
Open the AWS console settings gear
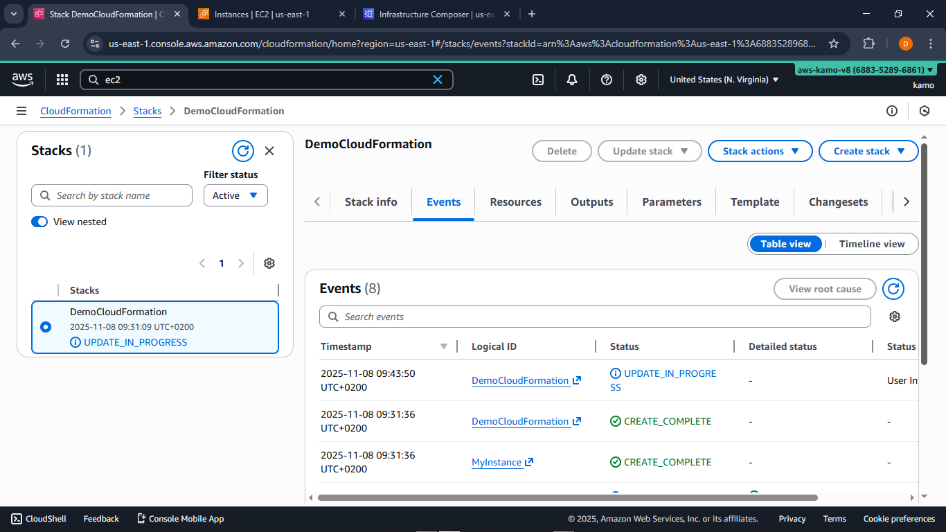[641, 80]
